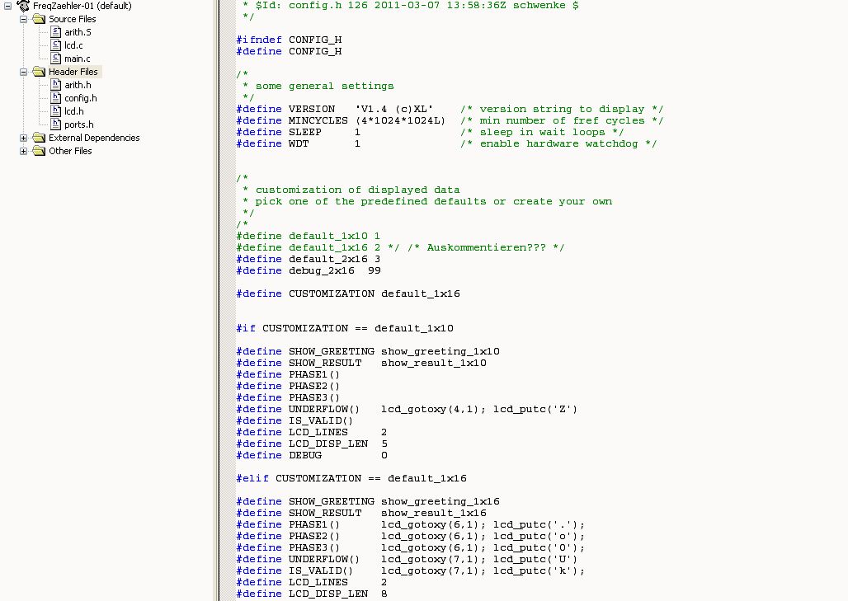This screenshot has width=848, height=601.
Task: Open config.h in the tree
Action: (x=81, y=98)
